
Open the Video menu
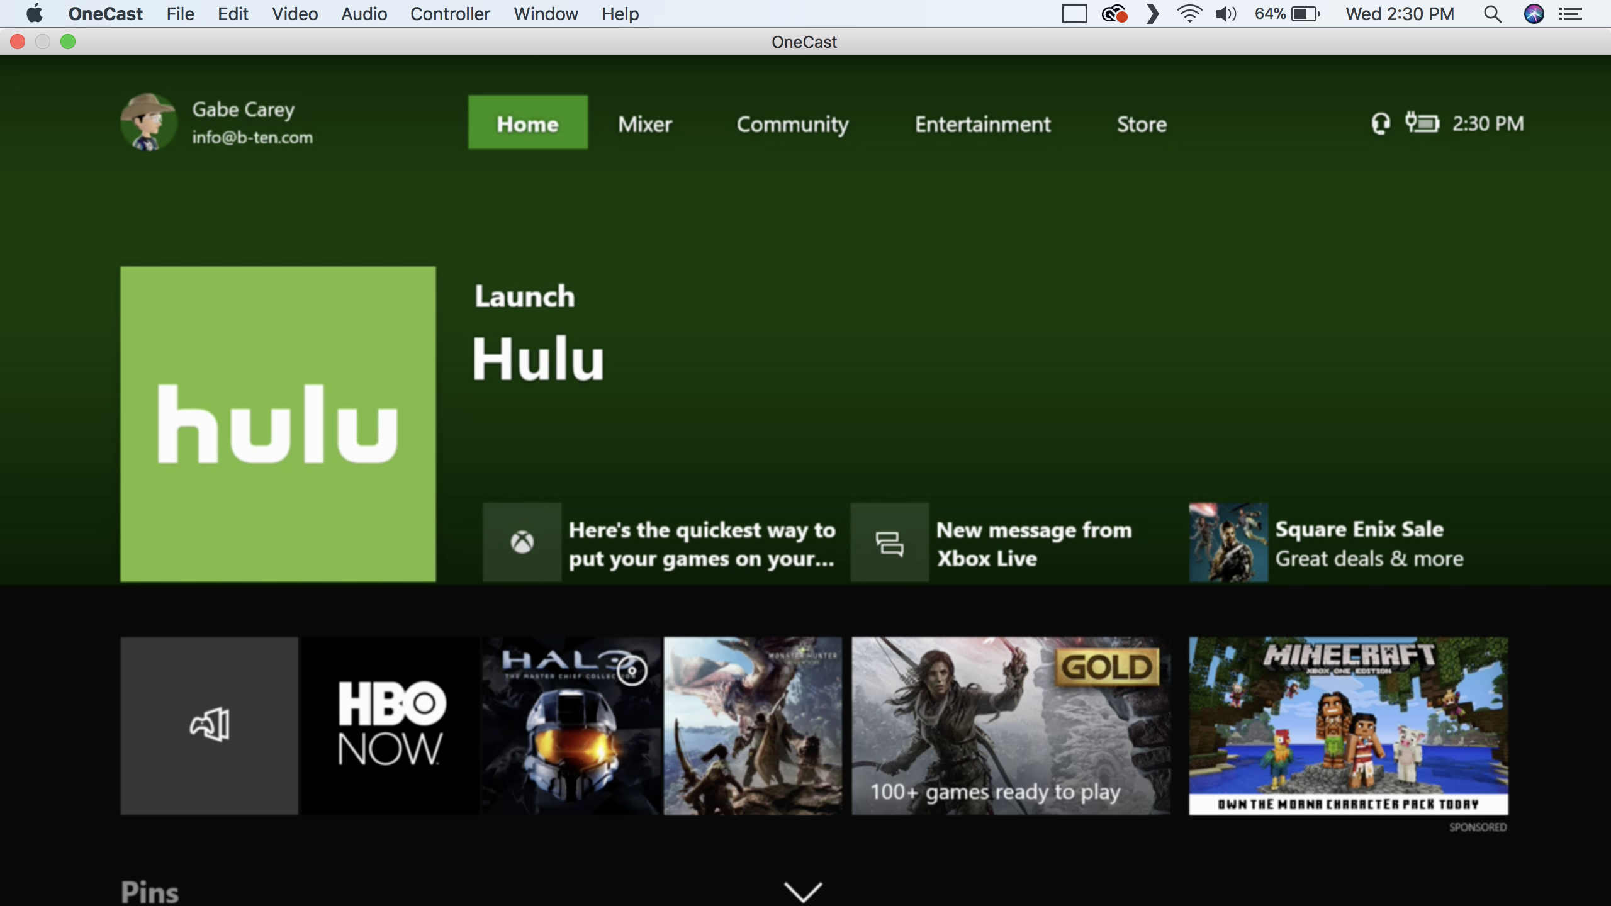coord(295,13)
